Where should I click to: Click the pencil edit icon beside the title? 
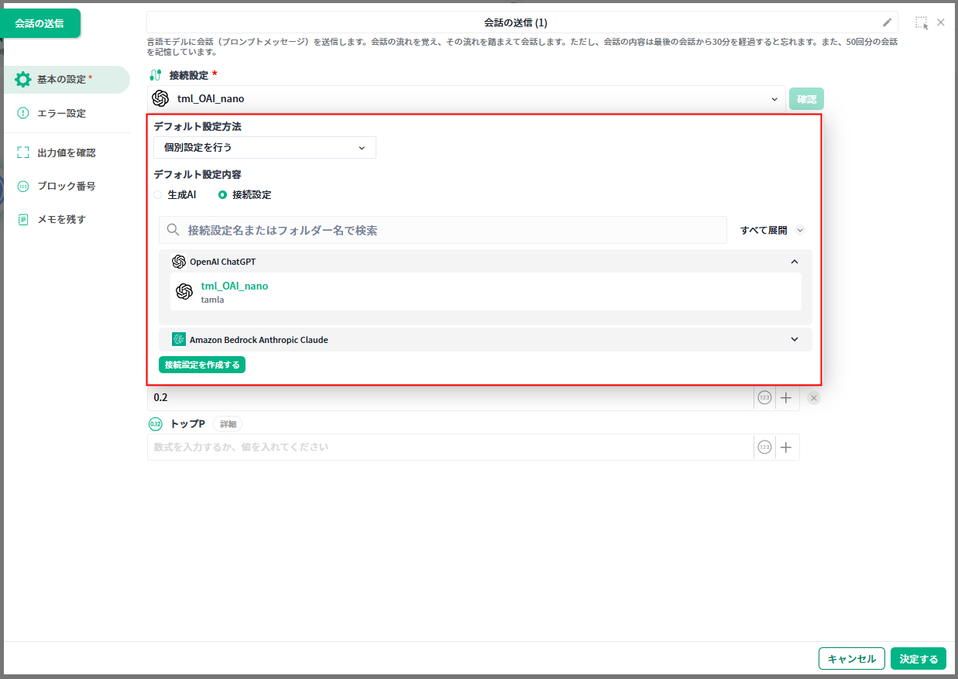point(887,22)
